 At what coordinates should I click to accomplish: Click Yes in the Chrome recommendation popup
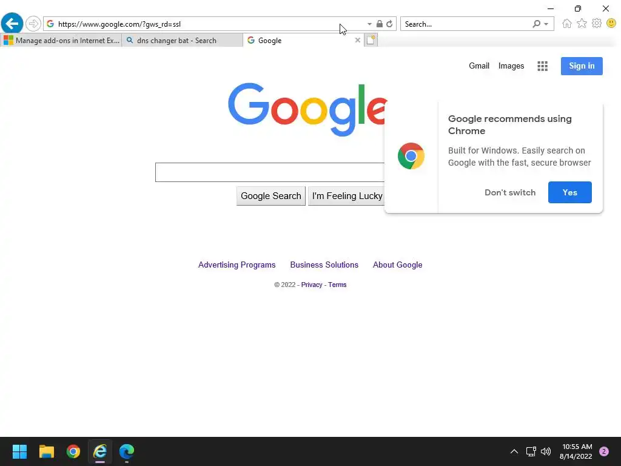(x=569, y=192)
